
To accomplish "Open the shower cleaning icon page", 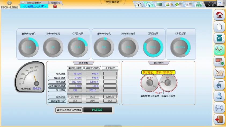I will point(219,84).
